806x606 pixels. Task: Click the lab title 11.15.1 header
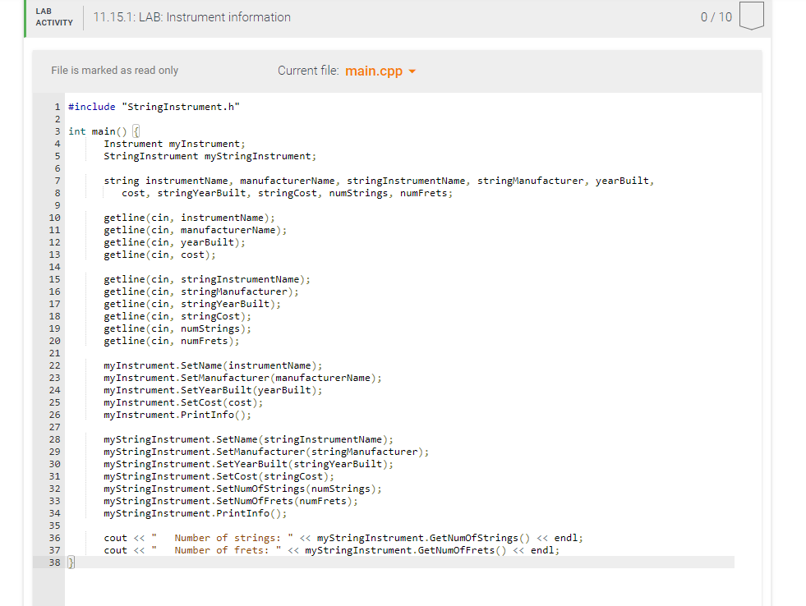pyautogui.click(x=191, y=16)
